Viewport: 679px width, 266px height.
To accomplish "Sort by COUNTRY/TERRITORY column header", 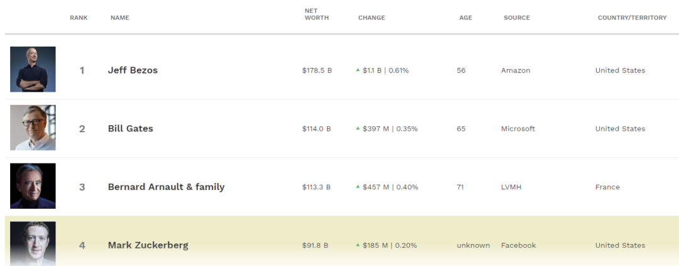I will (632, 18).
